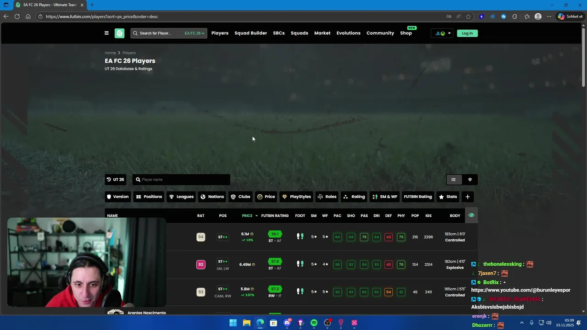Close the EA FC 26 Players tab

click(x=82, y=5)
